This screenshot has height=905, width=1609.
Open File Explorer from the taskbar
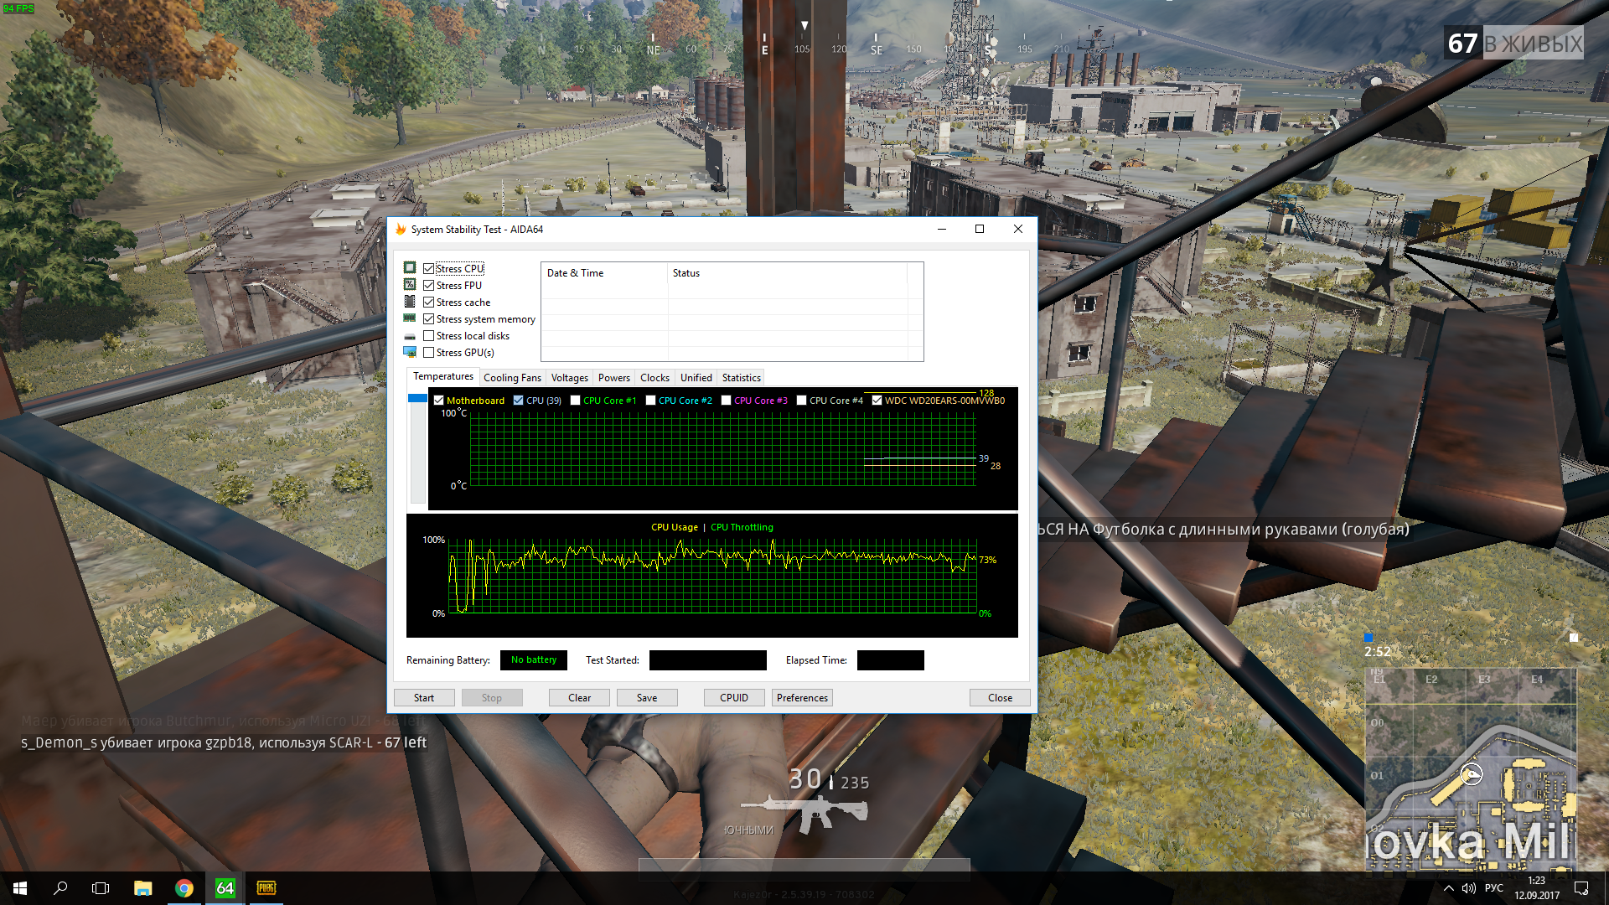(143, 888)
